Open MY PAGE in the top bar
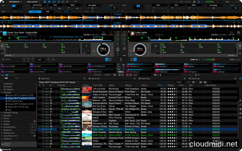This screenshot has height=151, width=242. 188,2
